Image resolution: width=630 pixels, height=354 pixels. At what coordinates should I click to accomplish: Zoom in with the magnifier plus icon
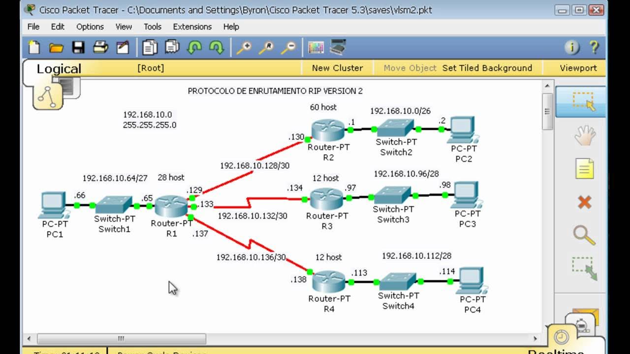coord(244,47)
